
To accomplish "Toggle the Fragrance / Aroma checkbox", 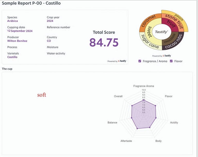I will (140, 61).
